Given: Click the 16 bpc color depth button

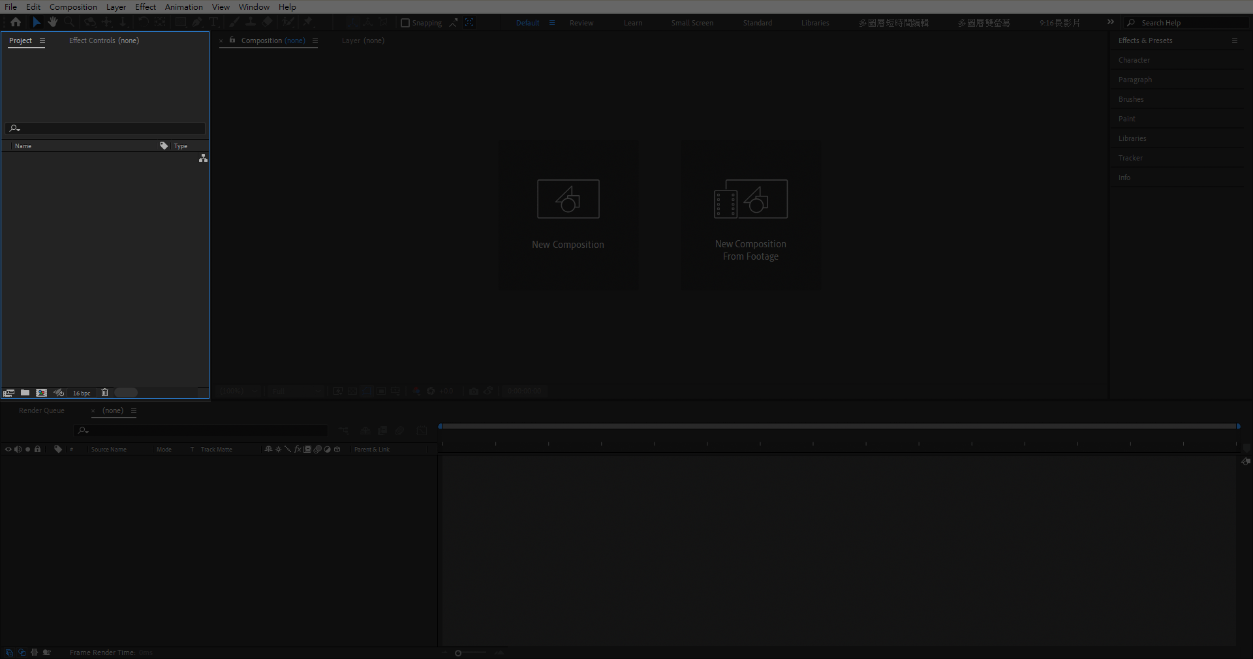Looking at the screenshot, I should click(82, 393).
